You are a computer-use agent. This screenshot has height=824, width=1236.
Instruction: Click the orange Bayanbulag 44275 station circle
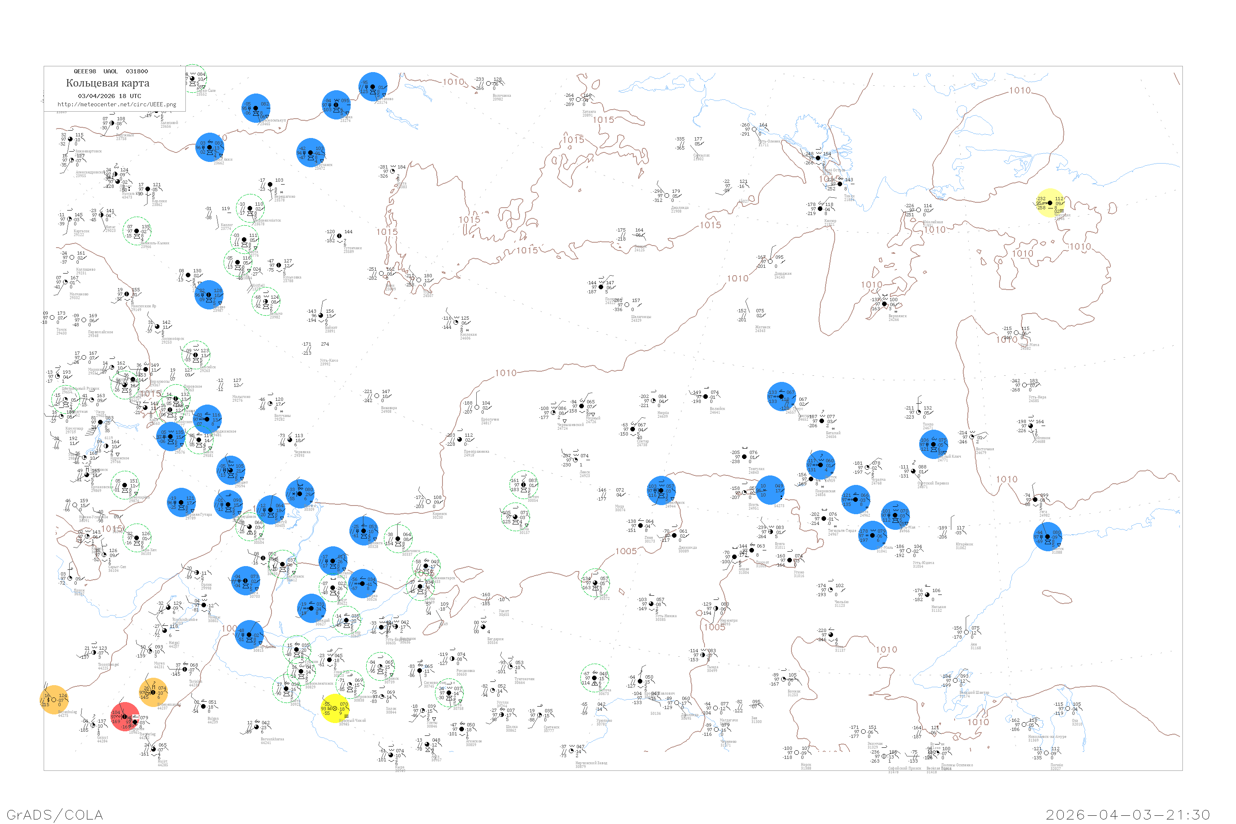54,700
